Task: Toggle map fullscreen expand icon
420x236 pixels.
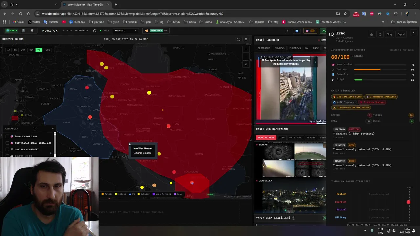Action: point(239,39)
